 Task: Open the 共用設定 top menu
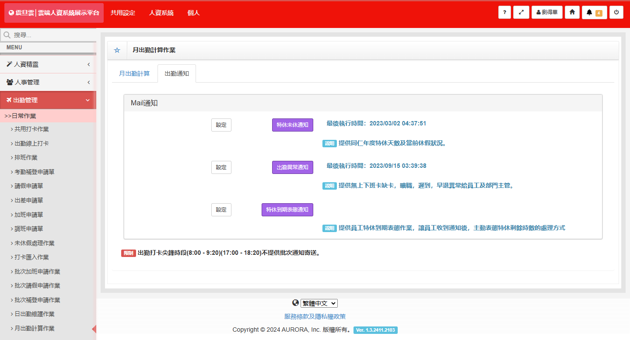(x=123, y=13)
